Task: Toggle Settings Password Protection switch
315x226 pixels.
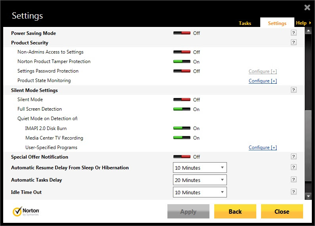Action: click(x=182, y=71)
